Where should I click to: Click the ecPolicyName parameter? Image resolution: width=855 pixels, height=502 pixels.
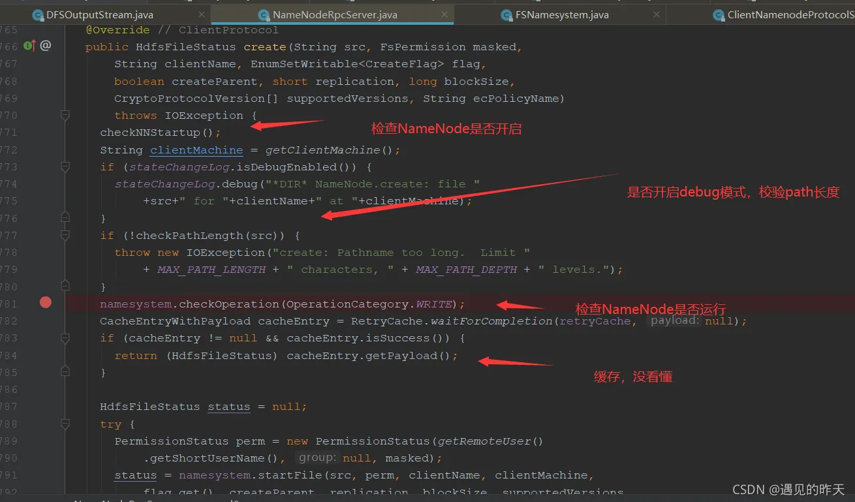[x=516, y=99]
